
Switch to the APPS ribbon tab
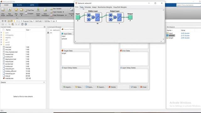32,5
